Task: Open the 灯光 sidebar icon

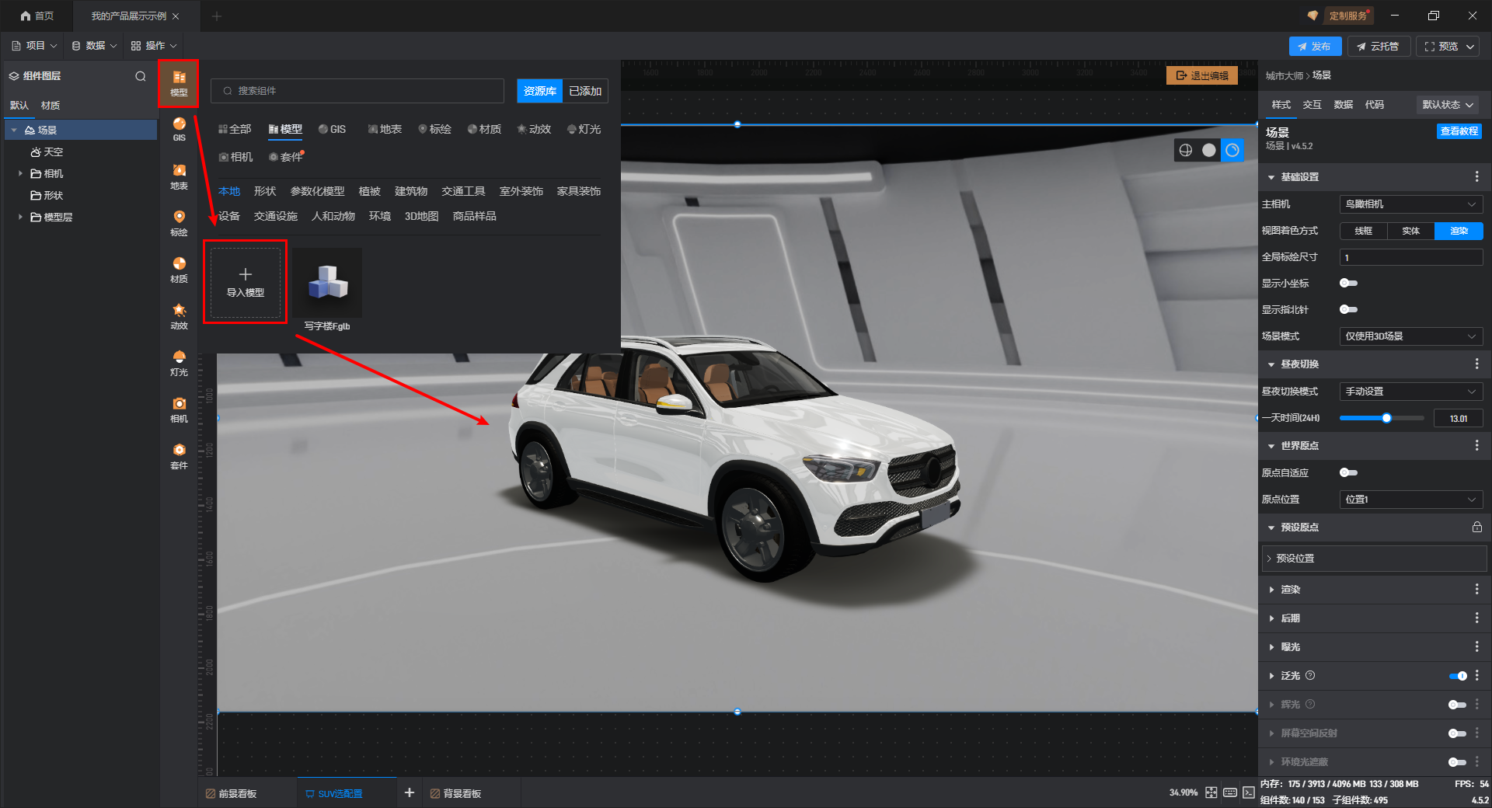Action: click(179, 363)
